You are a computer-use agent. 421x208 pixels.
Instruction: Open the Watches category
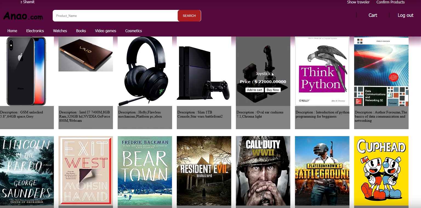(x=60, y=31)
